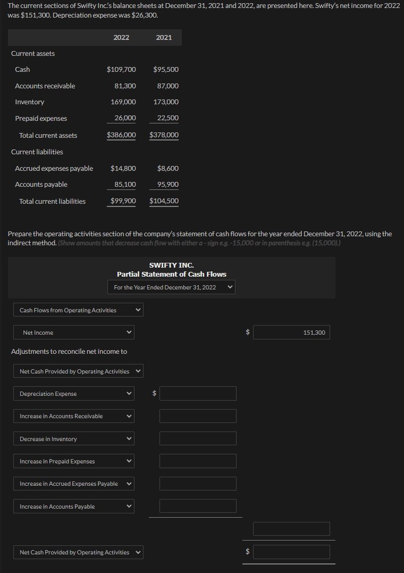Click the Partial Statement of Cash Flows heading

coord(171,274)
